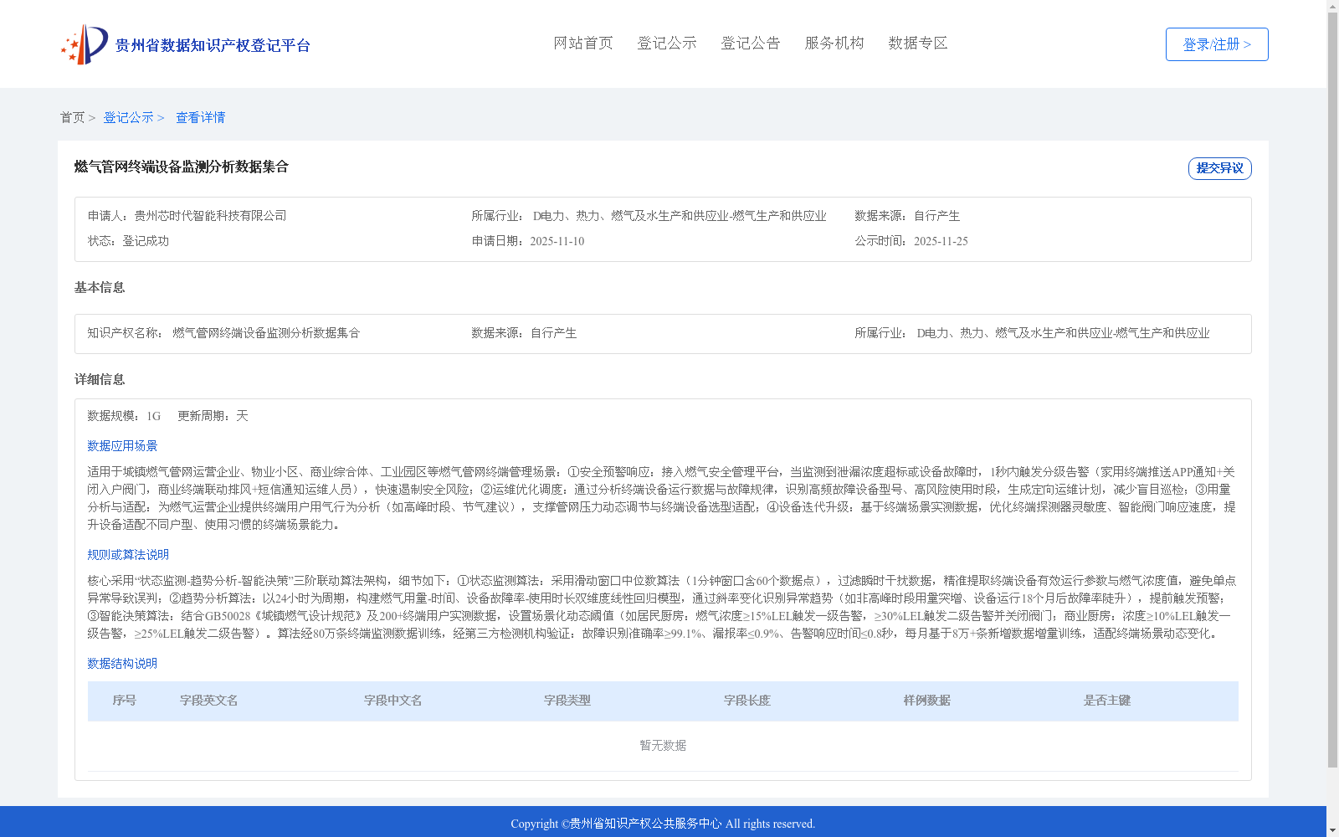This screenshot has height=837, width=1339.
Task: Click the scrollbar up arrow
Action: point(1332,6)
